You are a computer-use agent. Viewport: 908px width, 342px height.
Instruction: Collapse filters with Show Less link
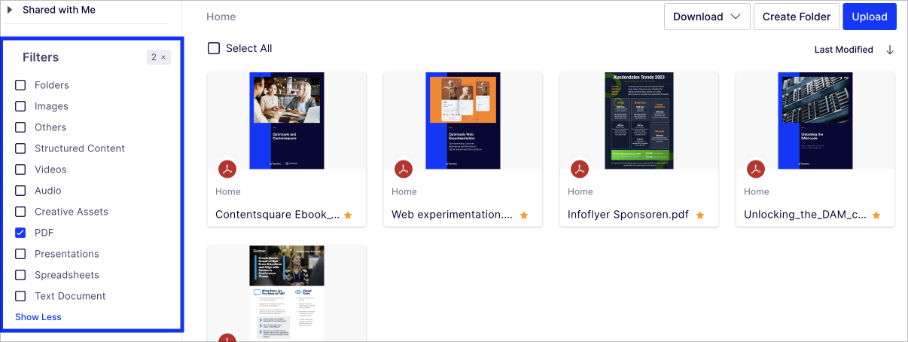click(x=38, y=317)
